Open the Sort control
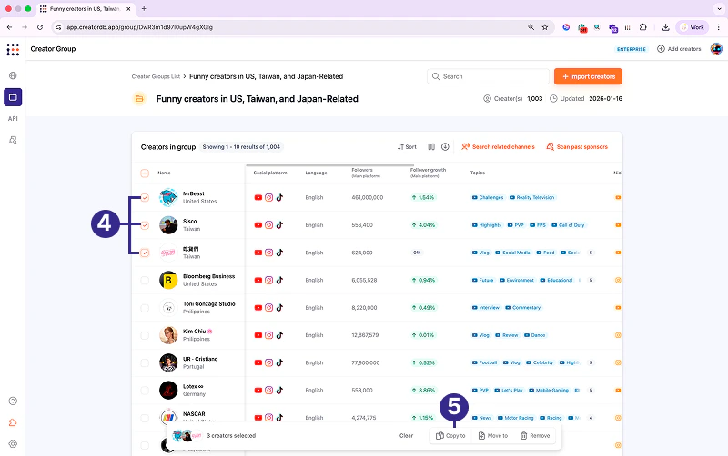Viewport: 728px width, 456px height. [407, 147]
